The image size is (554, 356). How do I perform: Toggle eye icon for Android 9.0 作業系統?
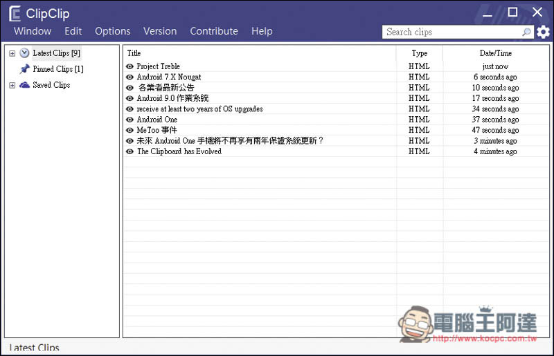pyautogui.click(x=129, y=98)
